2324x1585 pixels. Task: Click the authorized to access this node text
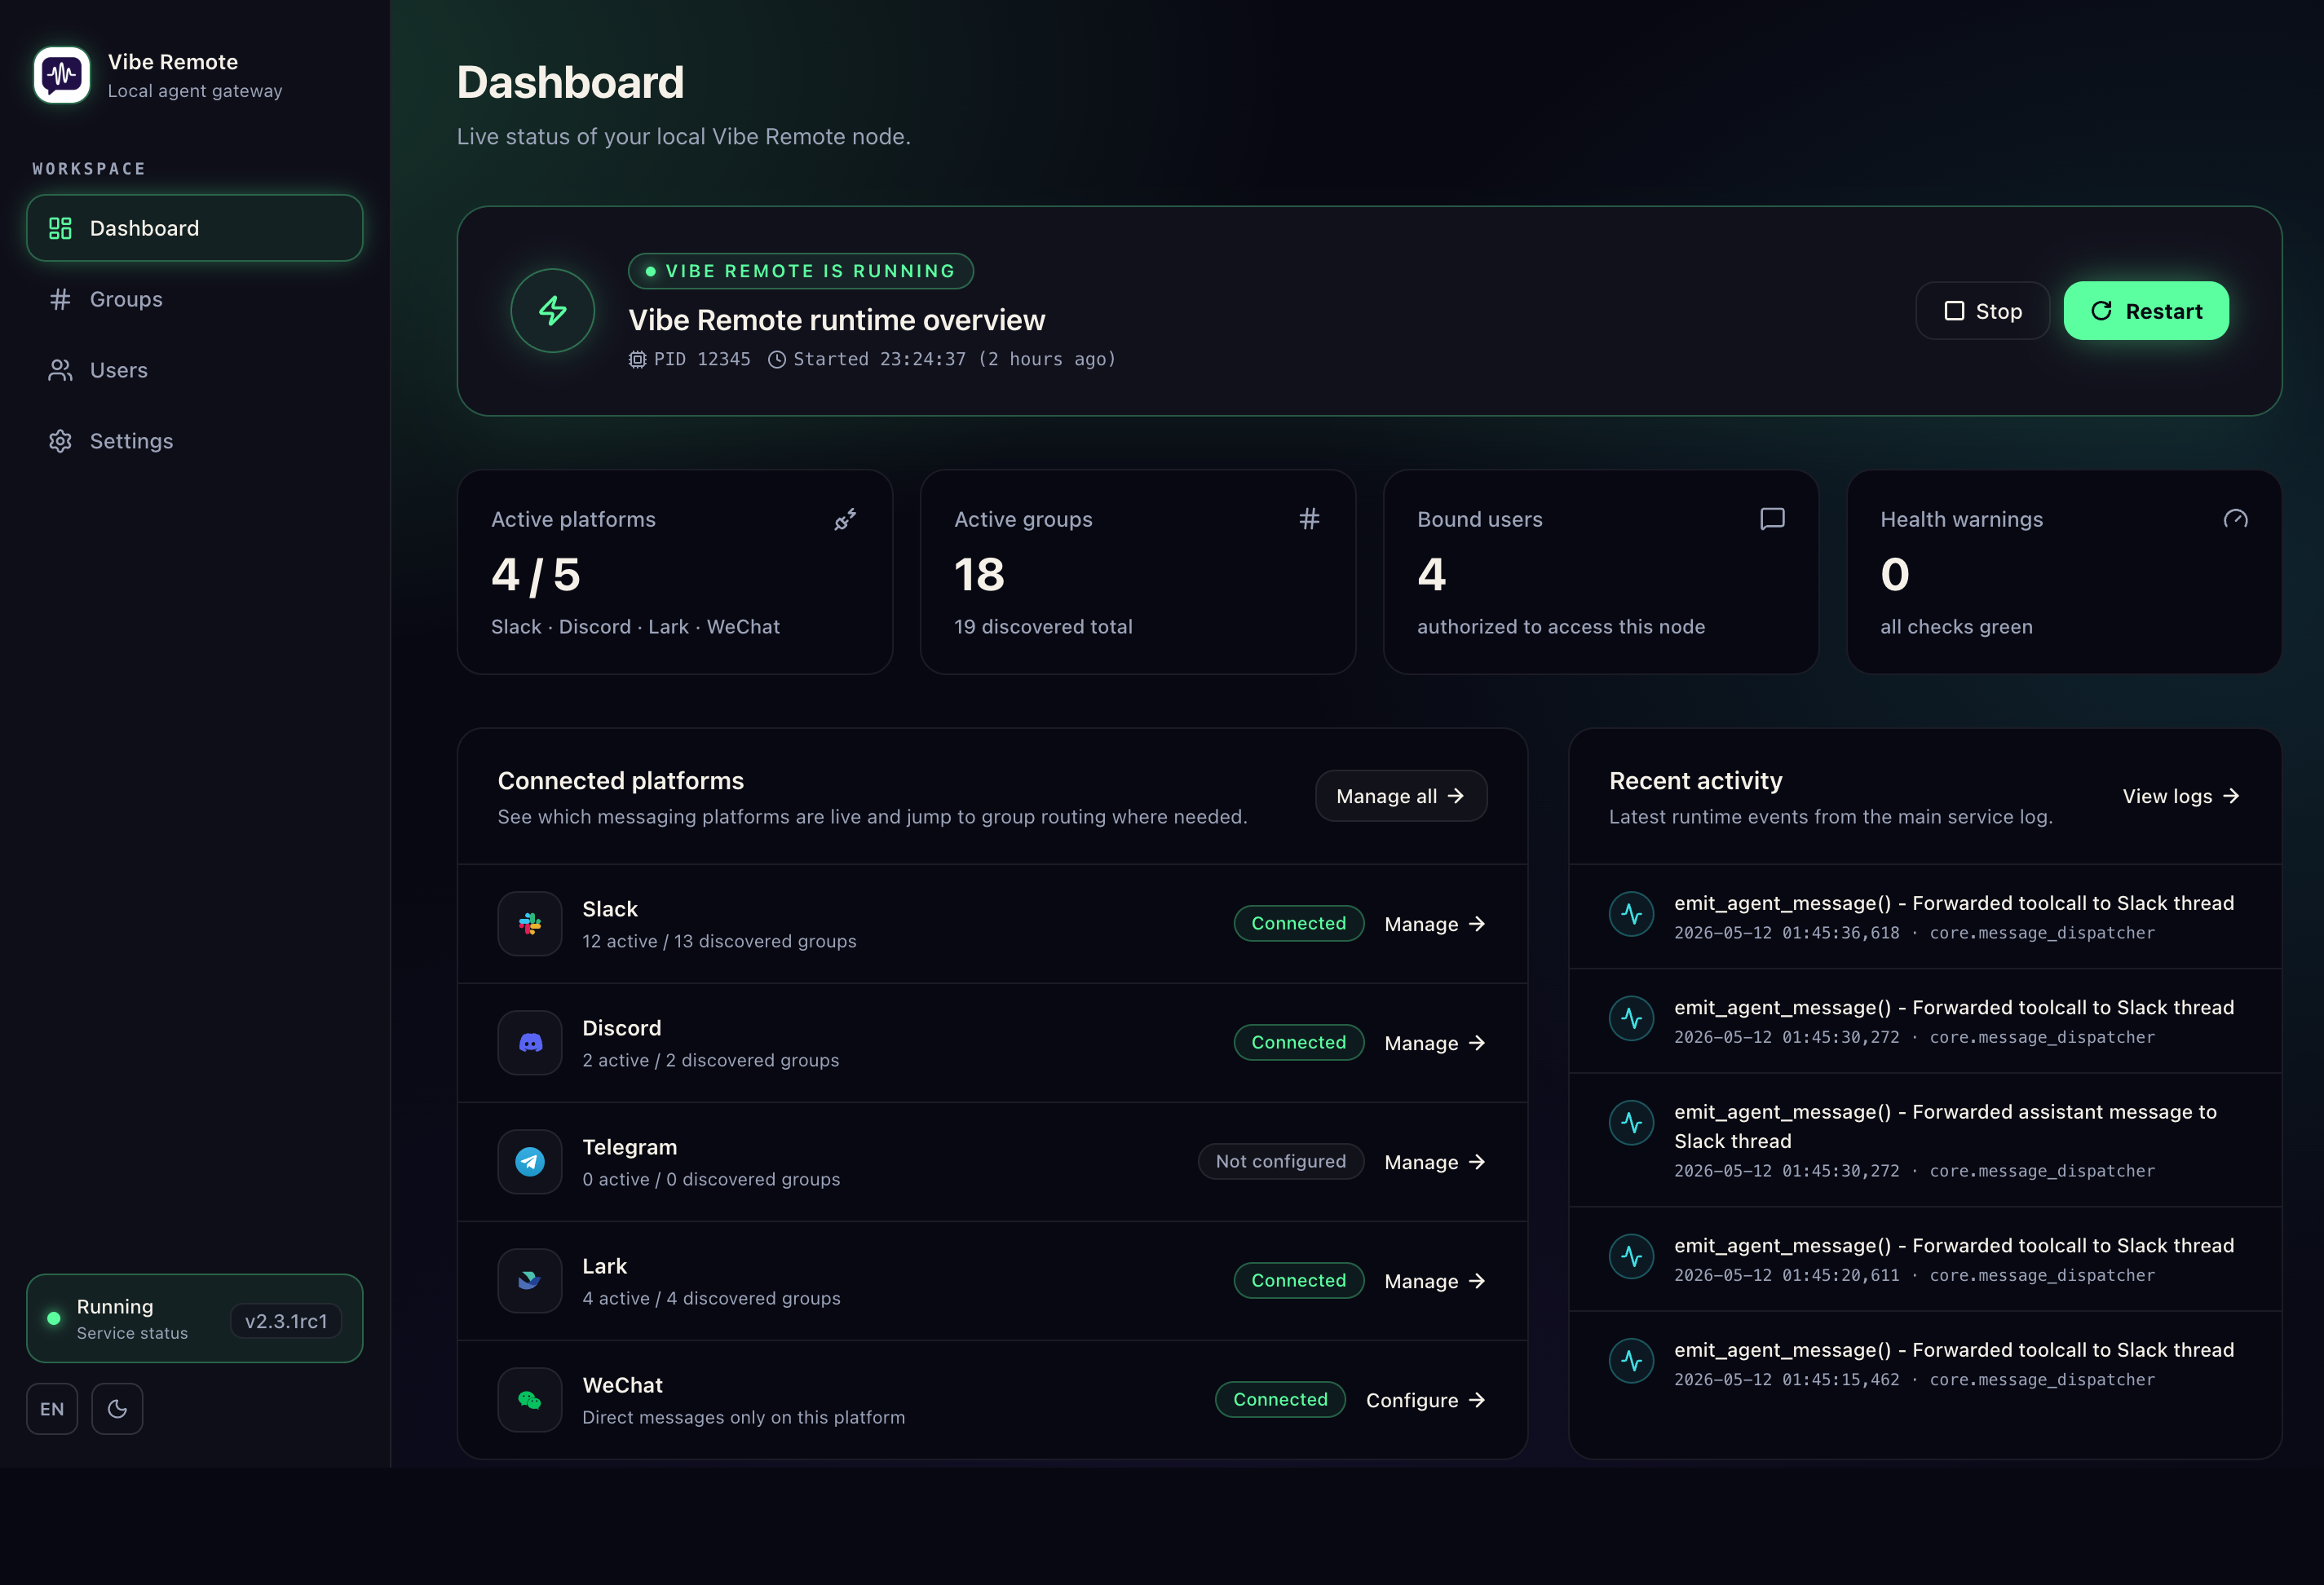[x=1561, y=627]
